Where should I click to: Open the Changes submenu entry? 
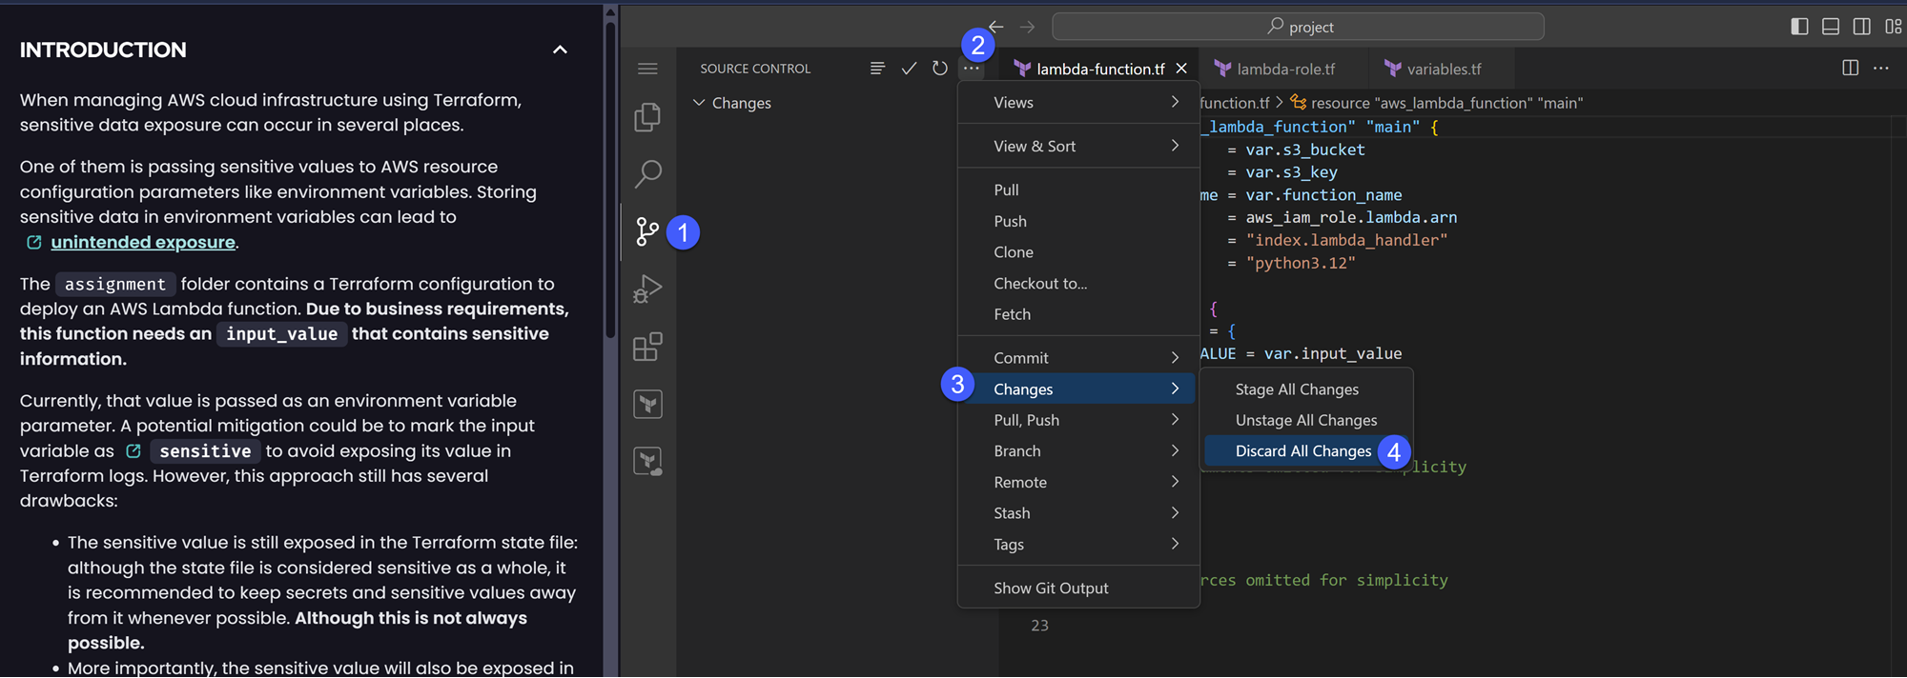(1078, 389)
